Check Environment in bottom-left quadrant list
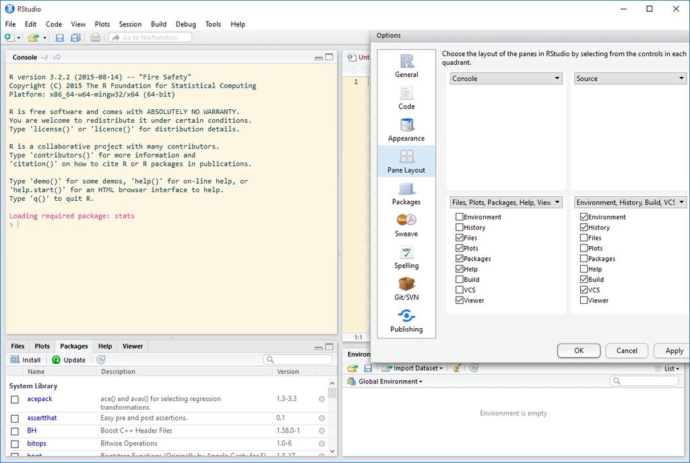The height and width of the screenshot is (463, 690). 460,217
